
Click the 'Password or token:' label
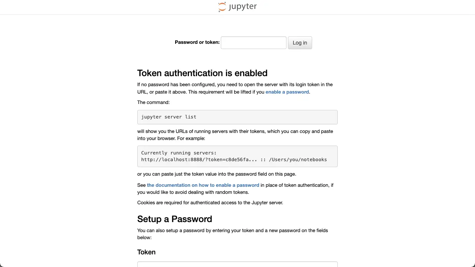tap(197, 42)
